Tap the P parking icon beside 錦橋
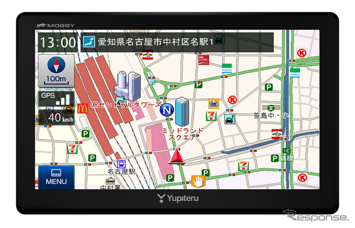355x228 pixels. pyautogui.click(x=275, y=158)
